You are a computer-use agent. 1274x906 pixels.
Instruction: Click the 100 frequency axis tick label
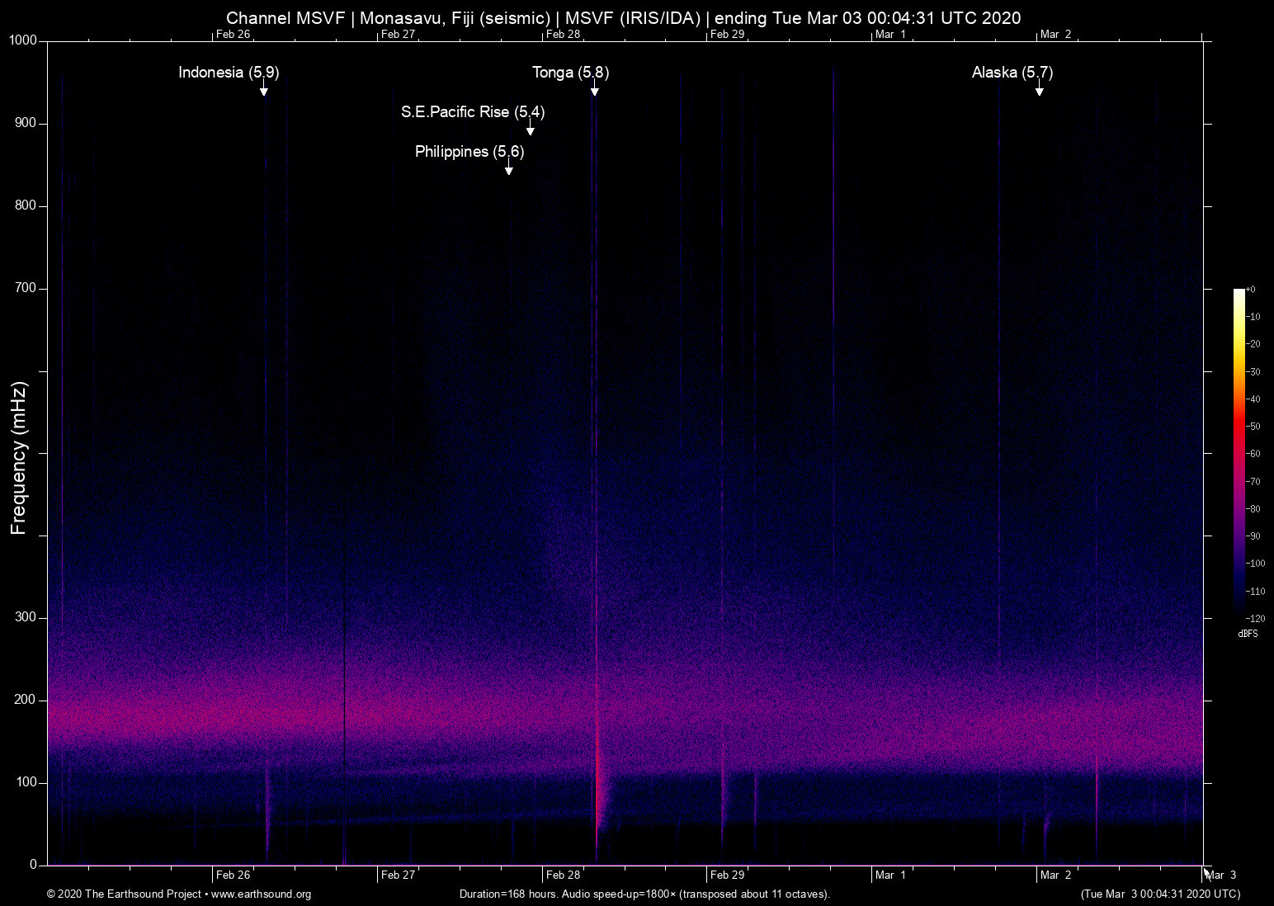tap(26, 782)
